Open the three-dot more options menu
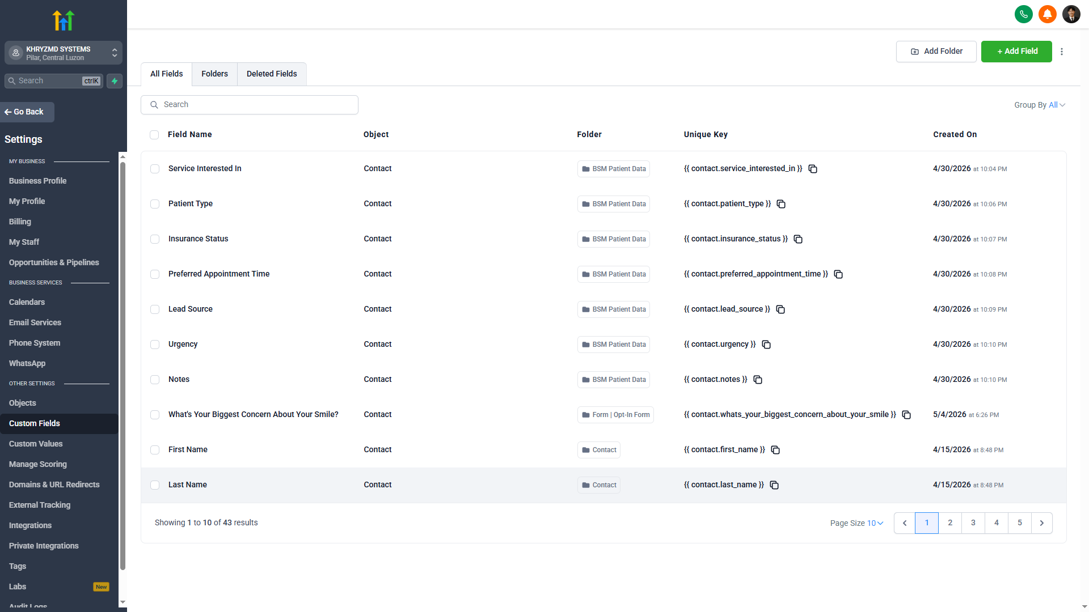1089x612 pixels. point(1062,52)
